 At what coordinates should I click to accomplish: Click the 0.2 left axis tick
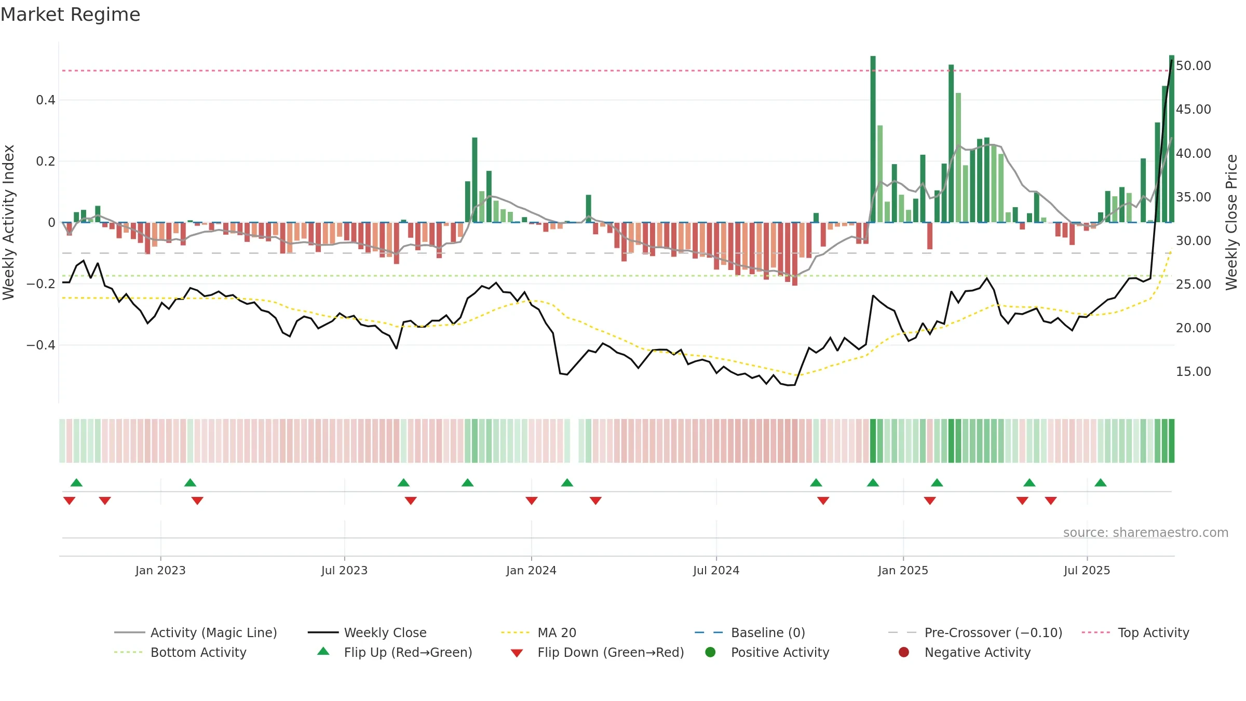coord(46,161)
